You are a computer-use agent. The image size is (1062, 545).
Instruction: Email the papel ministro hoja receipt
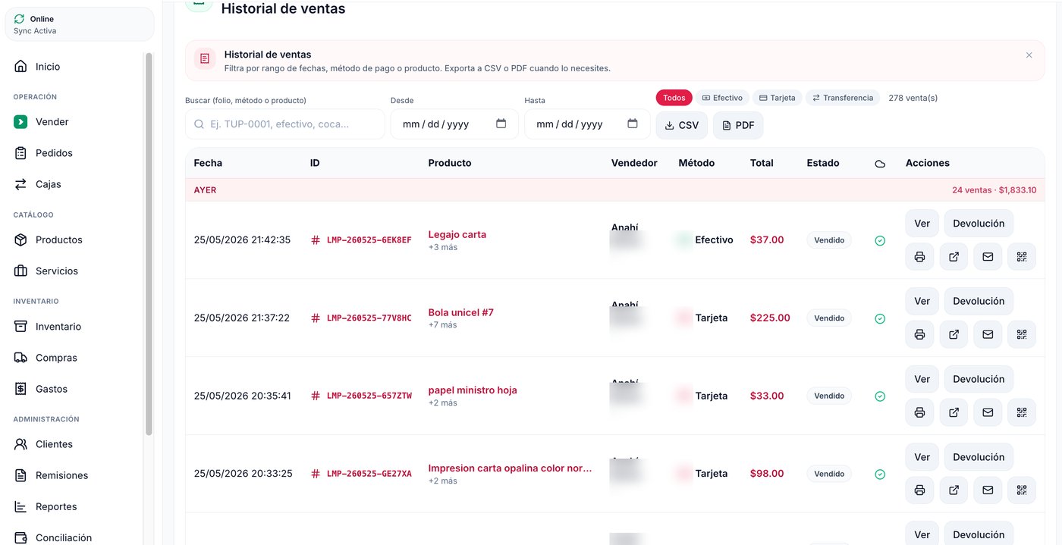pyautogui.click(x=988, y=412)
